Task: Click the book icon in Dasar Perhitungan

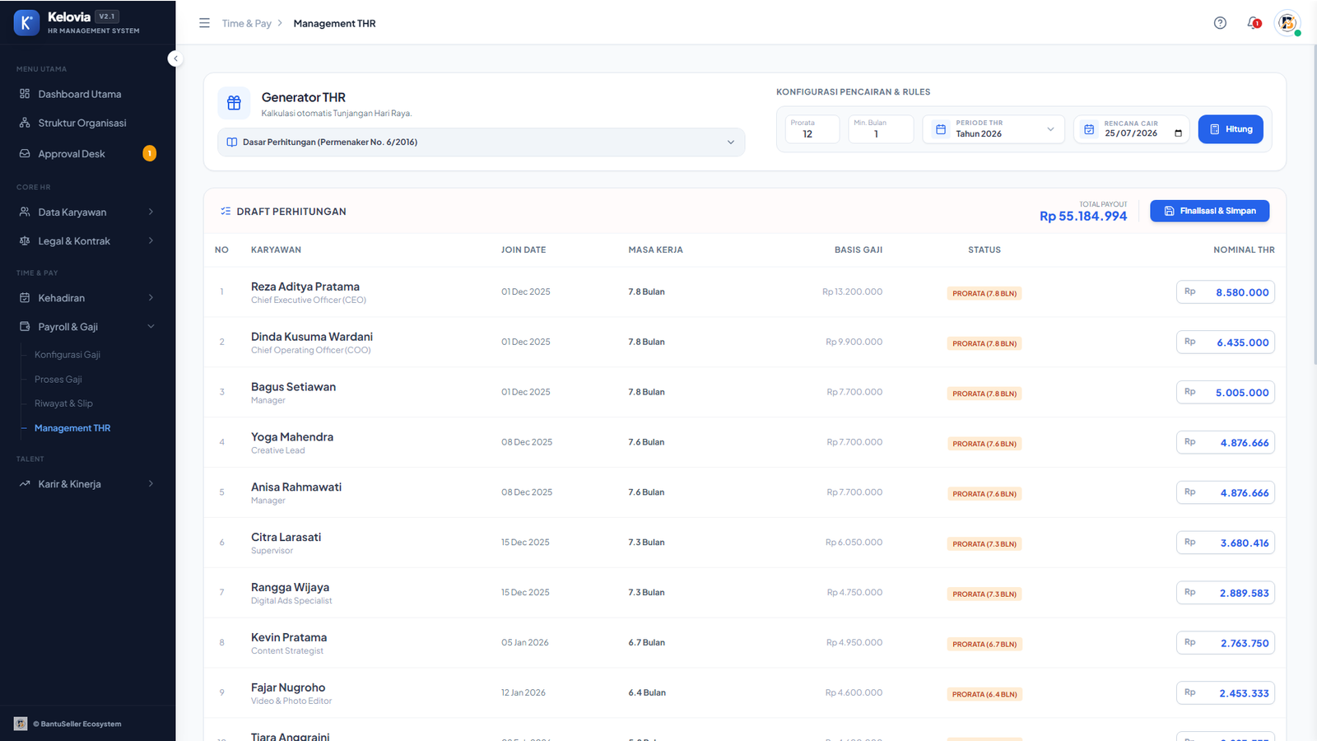Action: [x=232, y=142]
